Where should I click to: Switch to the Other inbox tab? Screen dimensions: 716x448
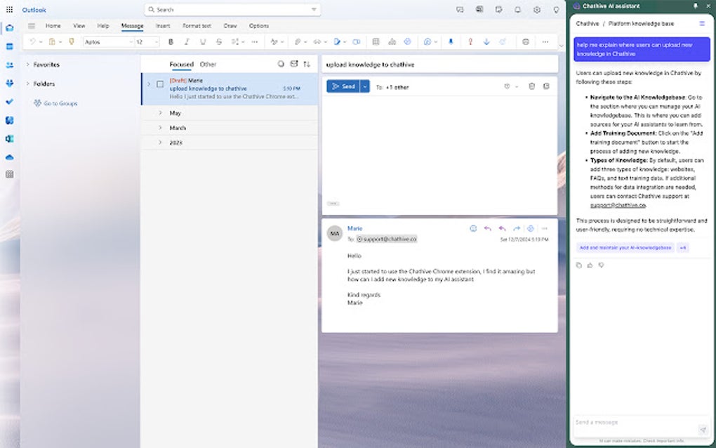(208, 64)
